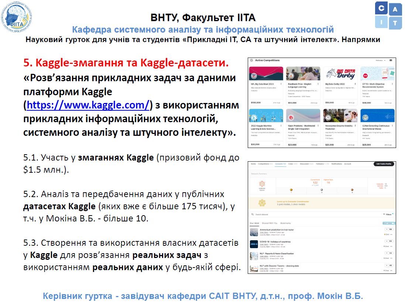Open the Notifications profile tab
405x303 pixels.
[x=337, y=164]
